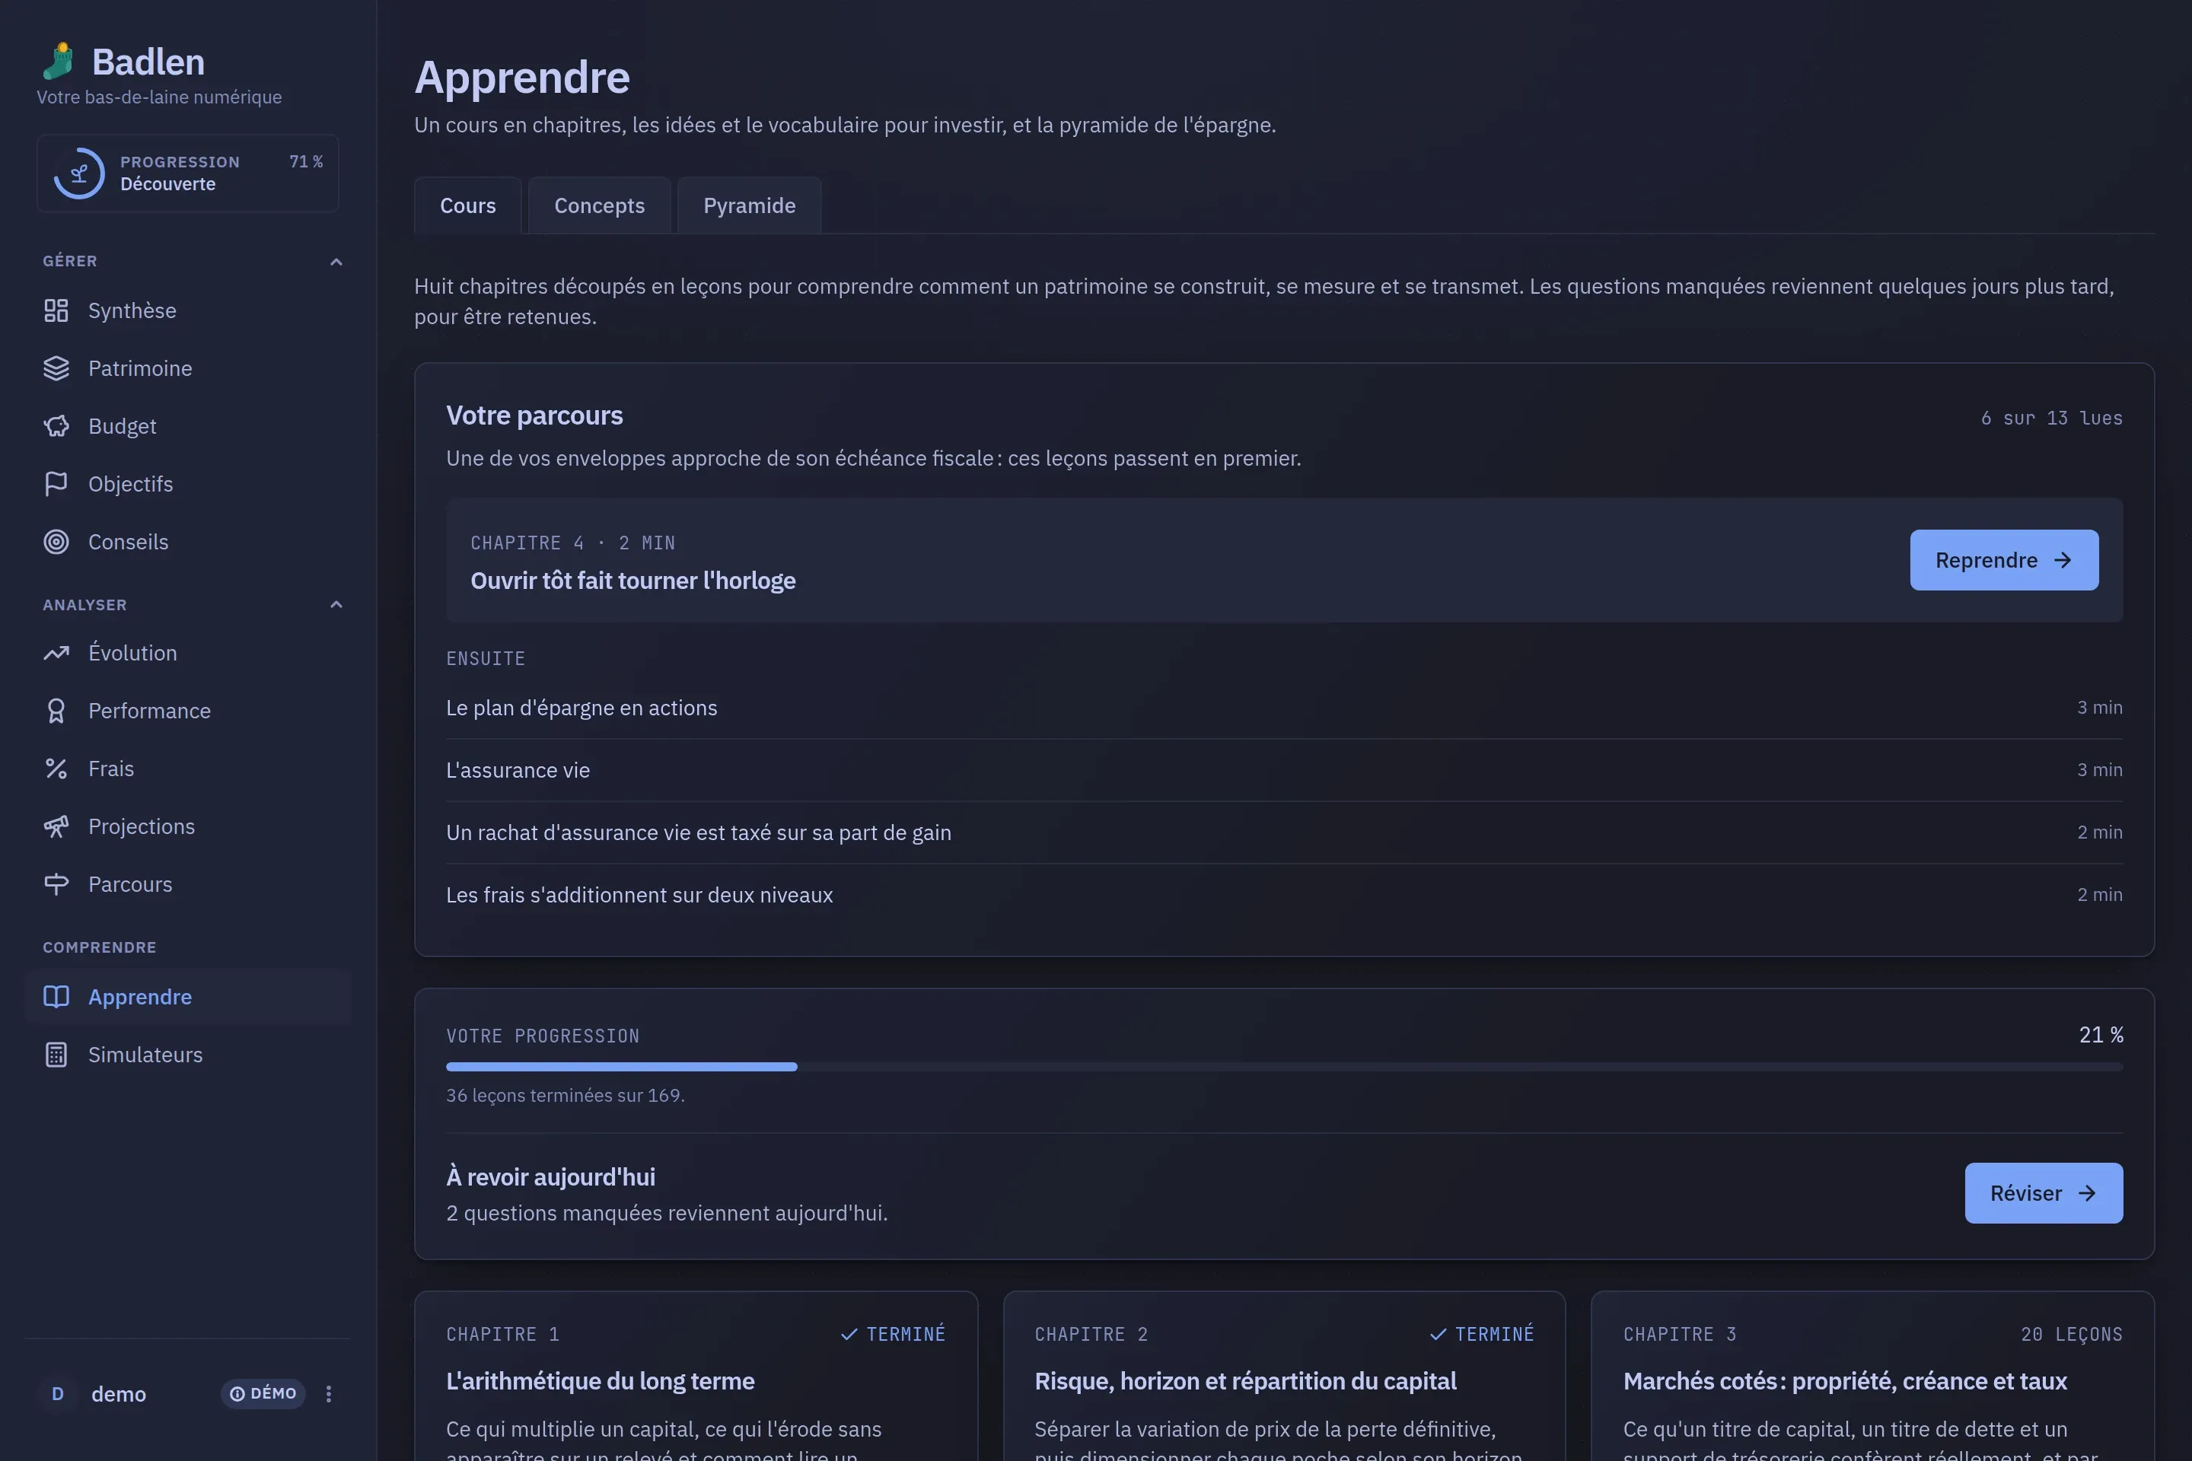This screenshot has width=2192, height=1461.
Task: Open Chapitre 3 Marchés cotés card
Action: click(x=1872, y=1377)
